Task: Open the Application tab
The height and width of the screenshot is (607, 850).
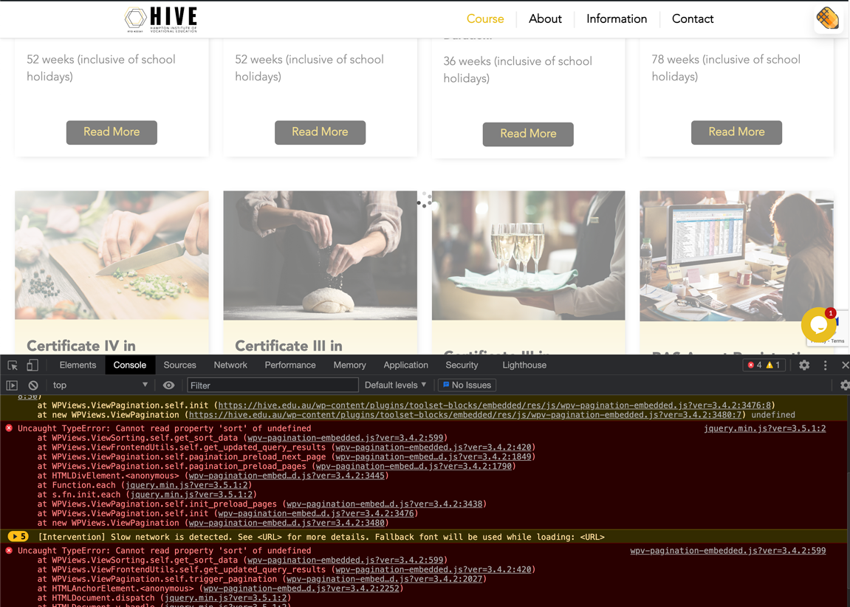Action: tap(406, 366)
